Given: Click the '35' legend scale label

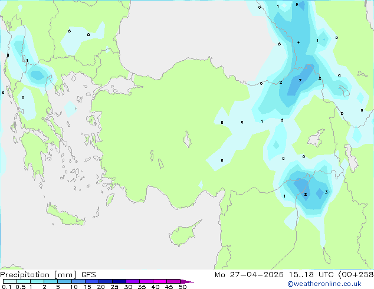Looking at the screenshot, I should coord(142,287).
